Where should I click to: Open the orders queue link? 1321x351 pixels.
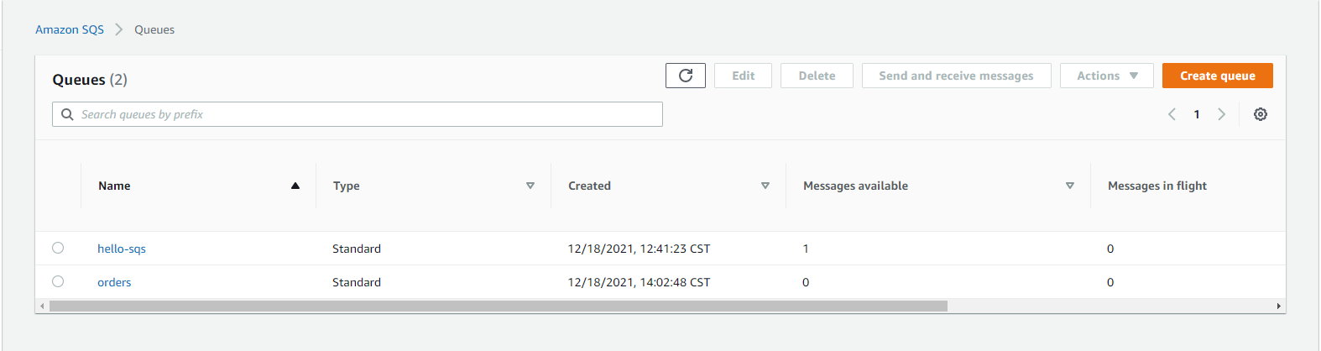point(114,282)
